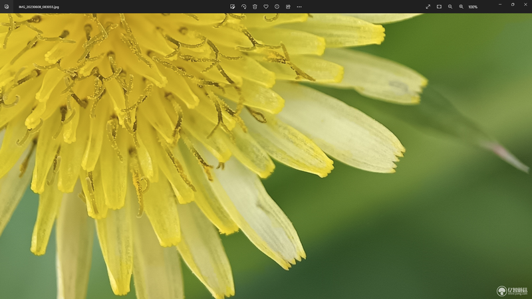Click the file name IMG_20230608_083055.jpg
Image resolution: width=532 pixels, height=299 pixels.
39,7
